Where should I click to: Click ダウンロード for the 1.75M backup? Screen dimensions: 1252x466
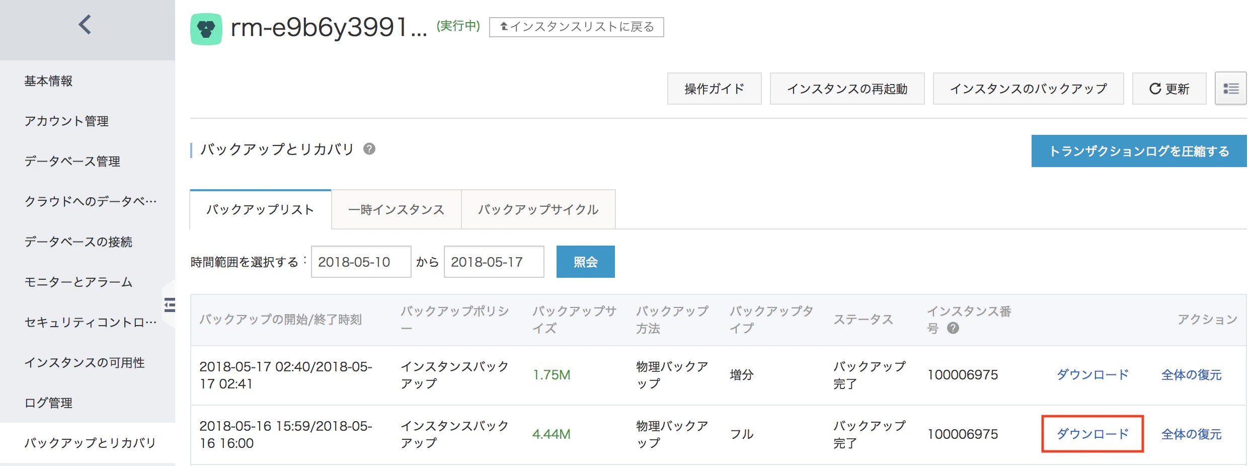point(1092,374)
